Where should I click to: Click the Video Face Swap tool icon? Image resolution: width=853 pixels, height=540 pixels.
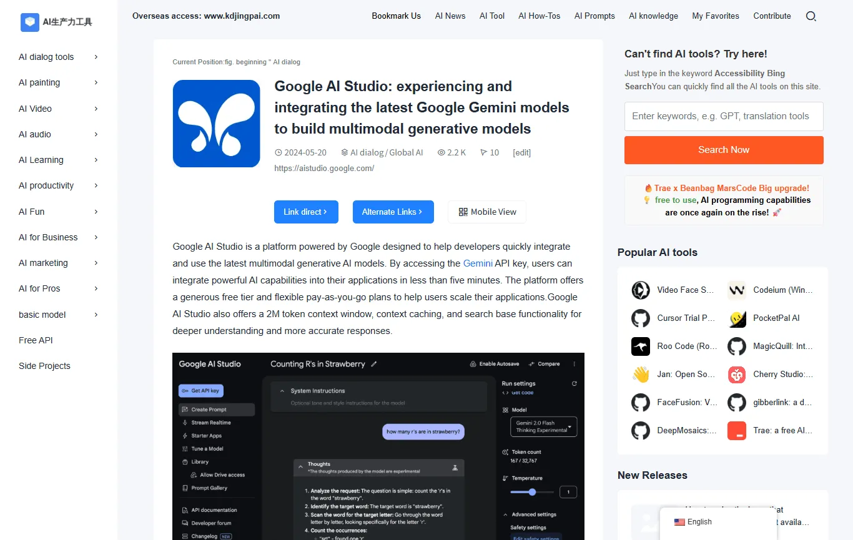(641, 290)
